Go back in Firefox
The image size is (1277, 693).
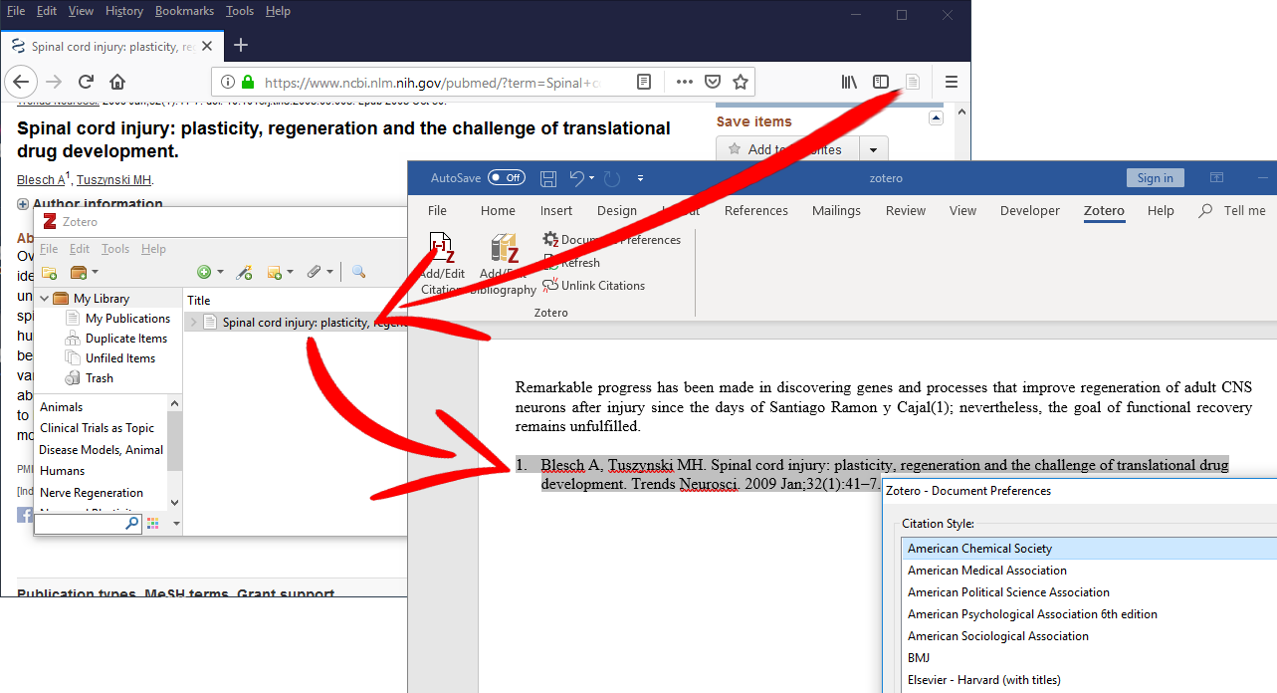[22, 82]
